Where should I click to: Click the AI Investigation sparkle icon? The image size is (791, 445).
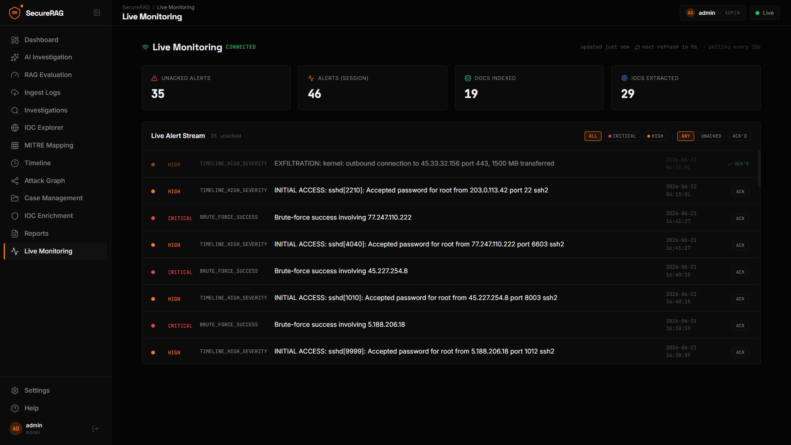[15, 57]
